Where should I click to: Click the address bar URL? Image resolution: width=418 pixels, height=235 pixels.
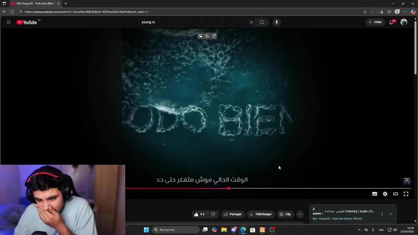[86, 12]
